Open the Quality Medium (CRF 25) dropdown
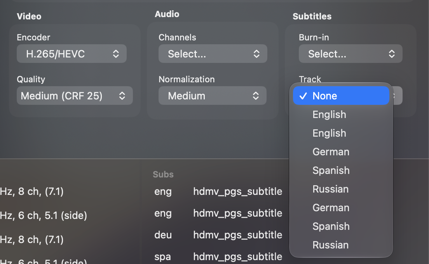429x264 pixels. point(75,96)
